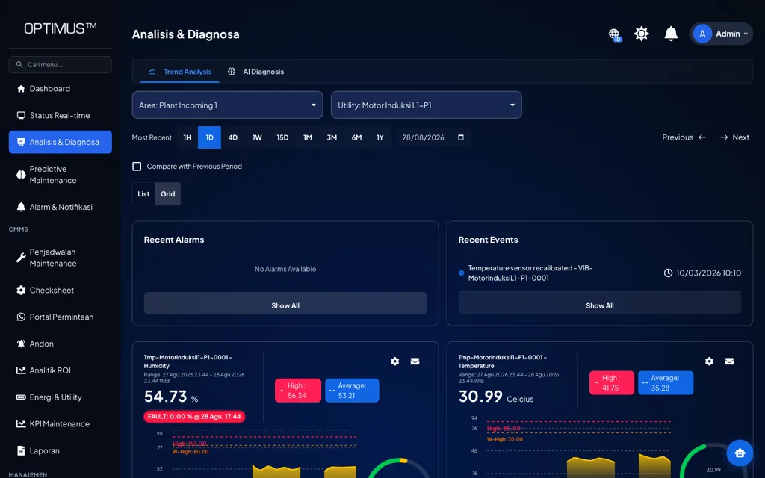
Task: Select 1W time range
Action: (257, 137)
